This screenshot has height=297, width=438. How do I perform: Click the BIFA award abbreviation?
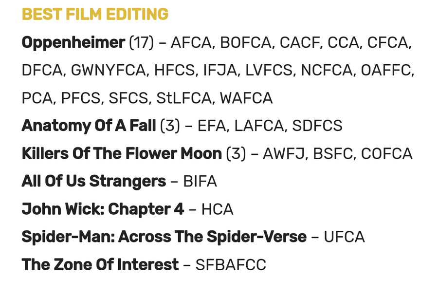200,182
